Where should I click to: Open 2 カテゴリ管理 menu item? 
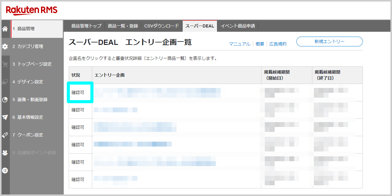(37, 46)
